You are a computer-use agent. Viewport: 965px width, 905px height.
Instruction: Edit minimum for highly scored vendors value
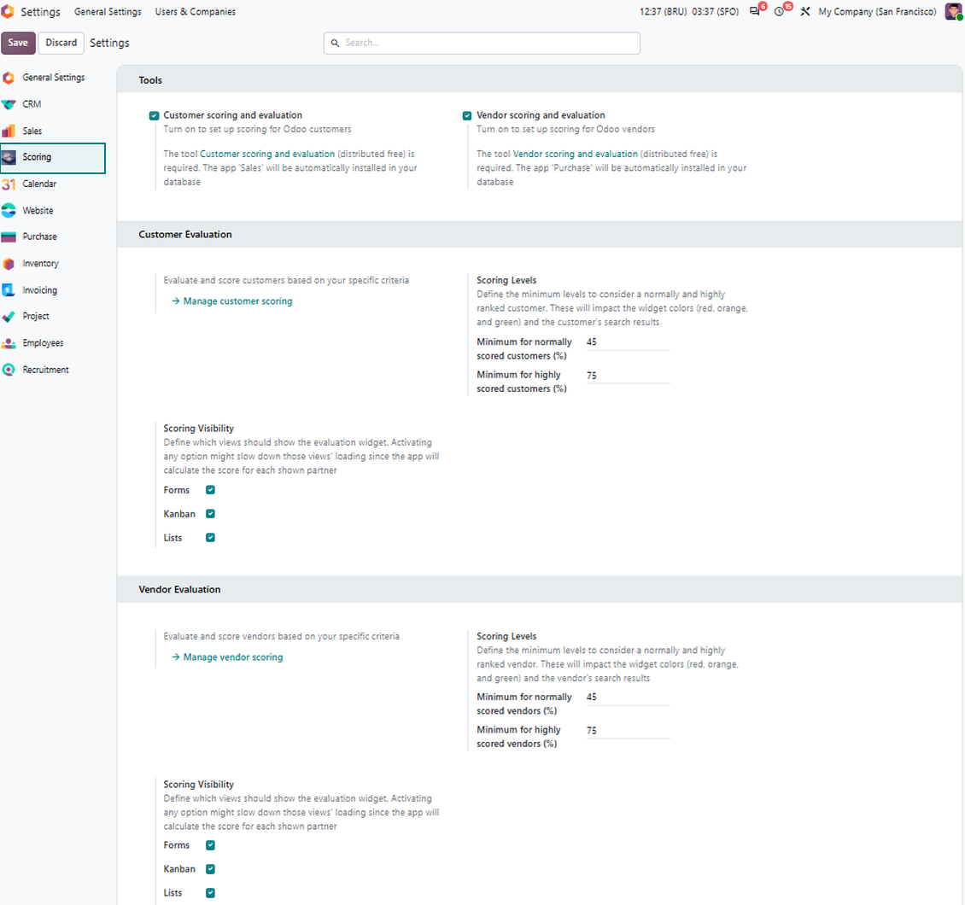coord(628,730)
